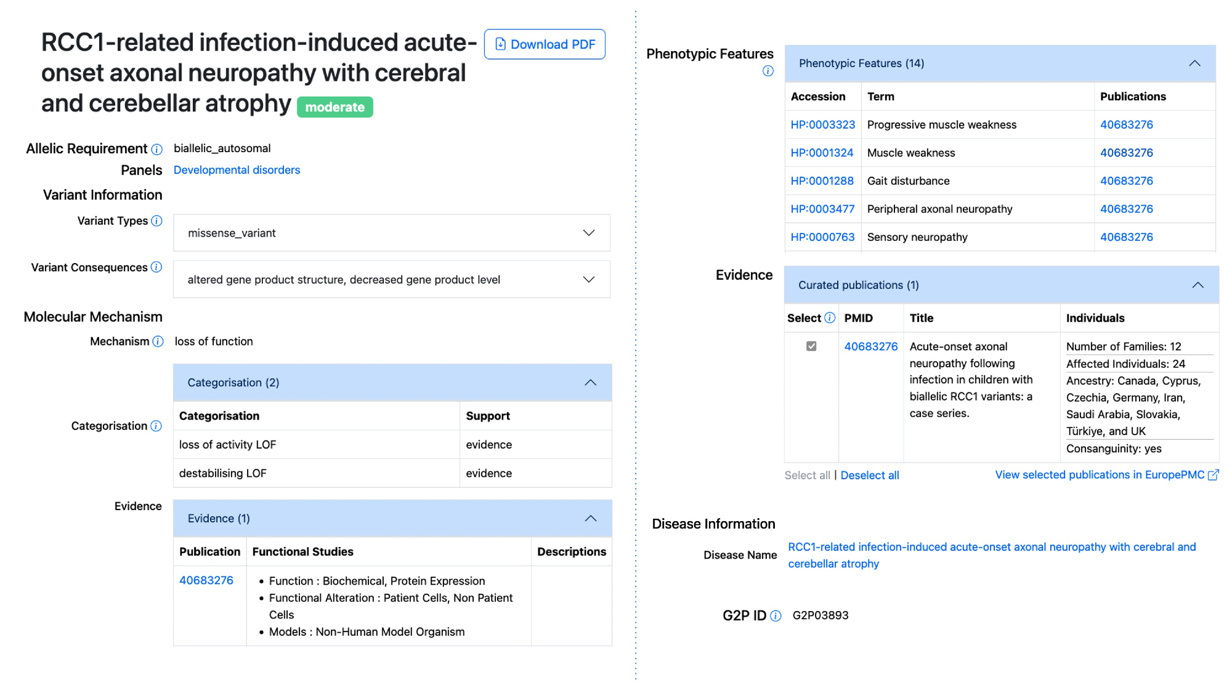The width and height of the screenshot is (1232, 693).
Task: Click Variant Consequences info icon
Action: tap(157, 267)
